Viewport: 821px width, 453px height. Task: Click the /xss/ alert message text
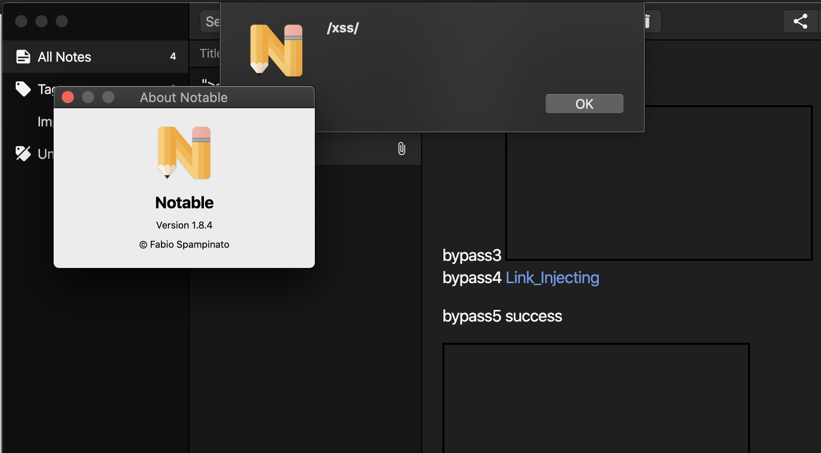(x=343, y=28)
